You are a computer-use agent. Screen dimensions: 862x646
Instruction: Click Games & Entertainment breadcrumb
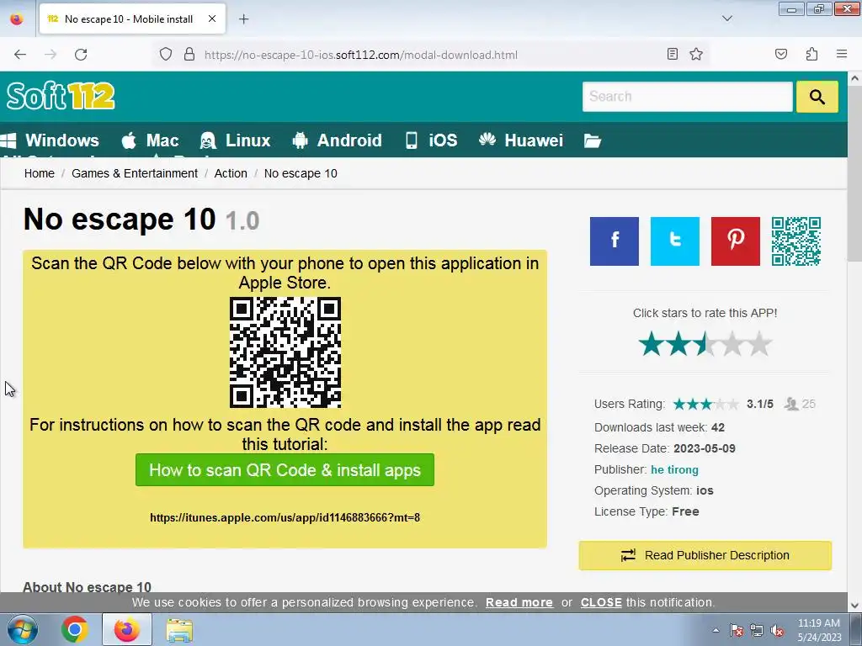pyautogui.click(x=134, y=173)
